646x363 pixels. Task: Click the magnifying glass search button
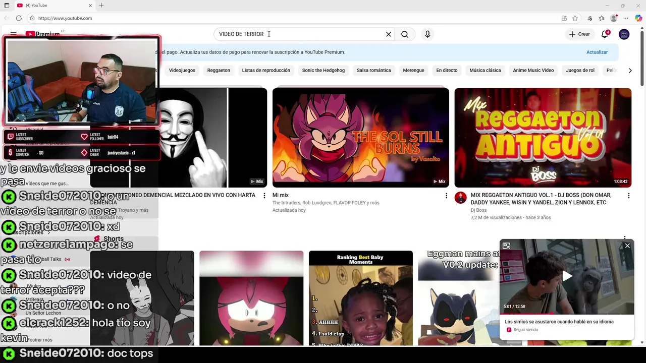(405, 34)
